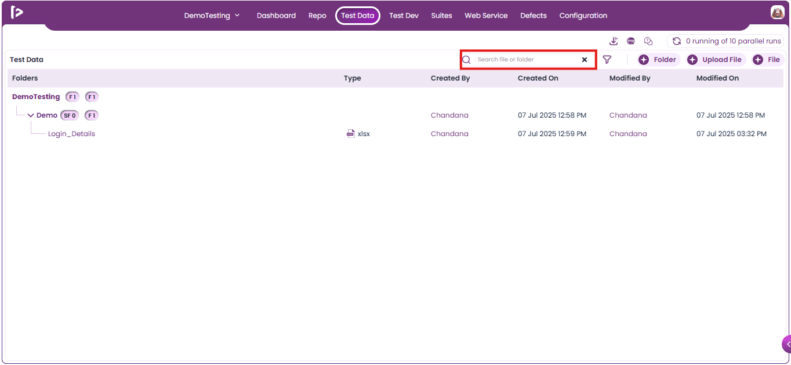Open the Defects tab
This screenshot has height=365, width=791.
[x=534, y=16]
